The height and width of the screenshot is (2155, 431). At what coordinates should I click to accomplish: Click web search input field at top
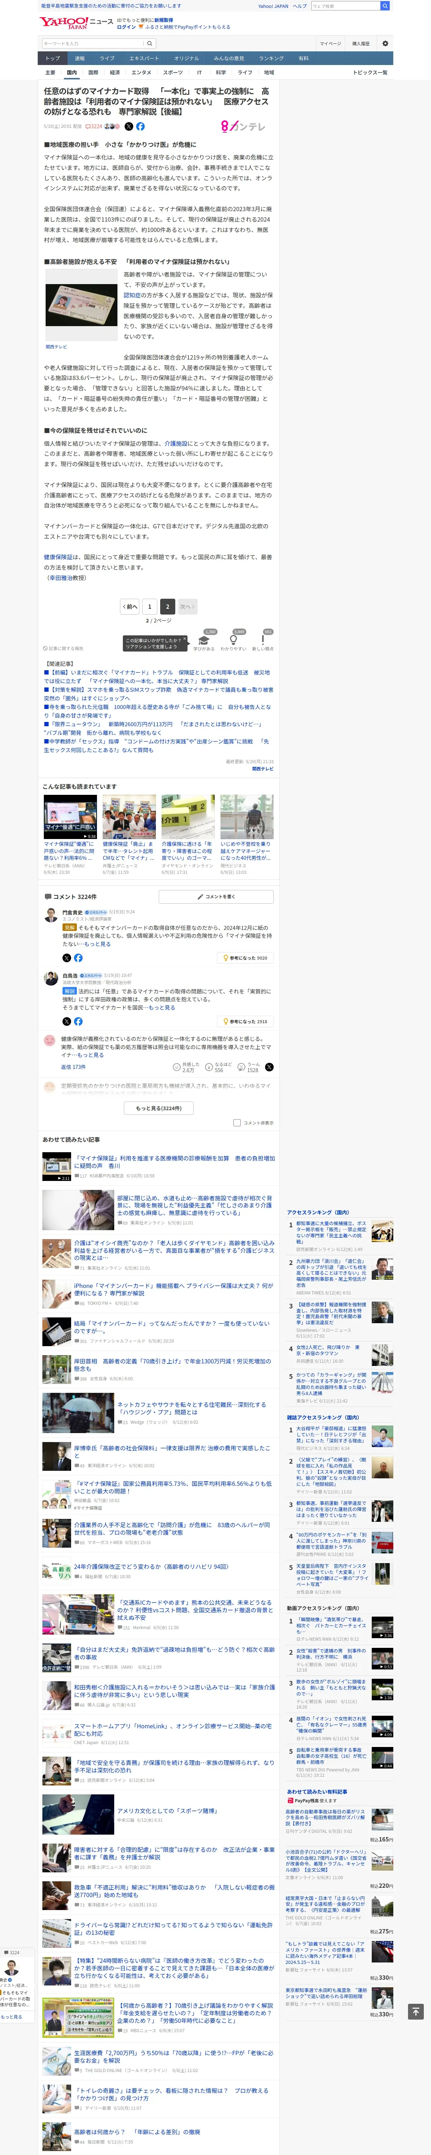point(345,6)
